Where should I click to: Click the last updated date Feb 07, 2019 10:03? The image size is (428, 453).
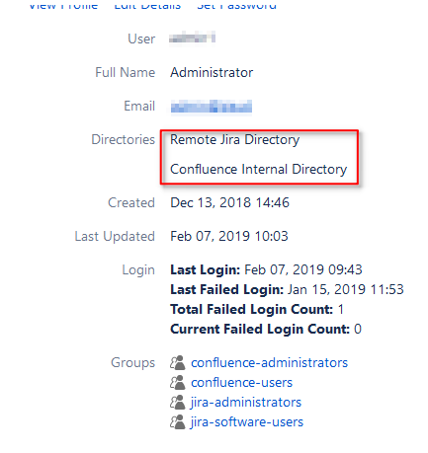pyautogui.click(x=229, y=236)
